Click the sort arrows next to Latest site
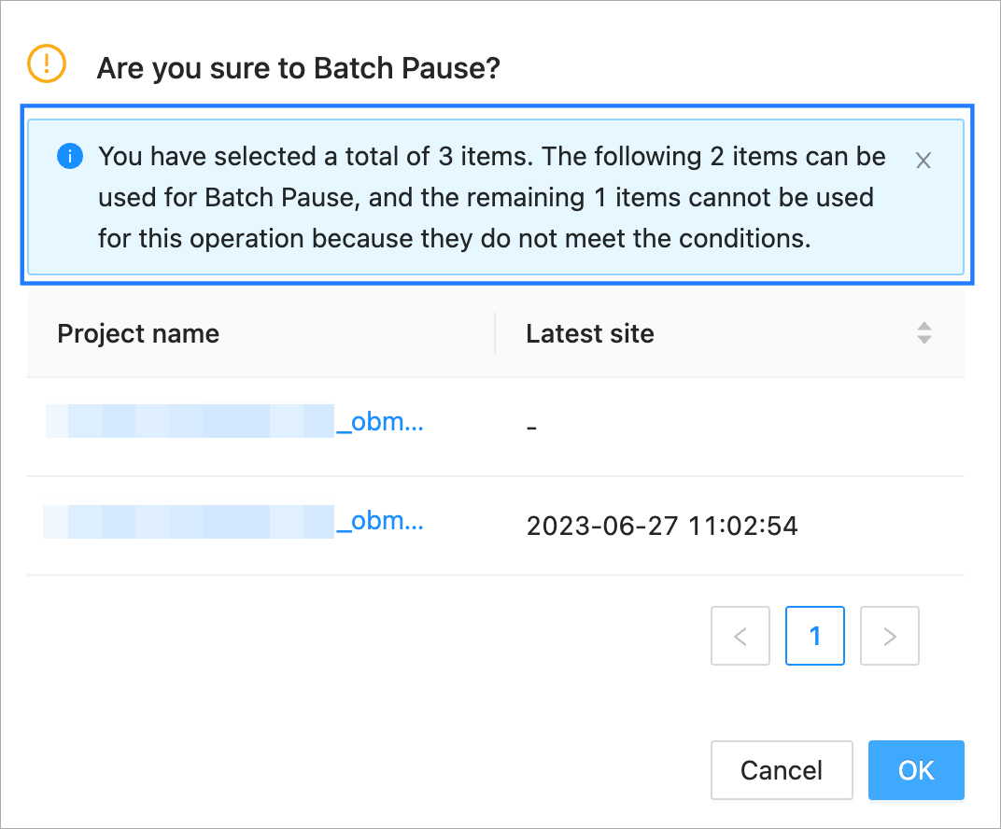 (924, 332)
